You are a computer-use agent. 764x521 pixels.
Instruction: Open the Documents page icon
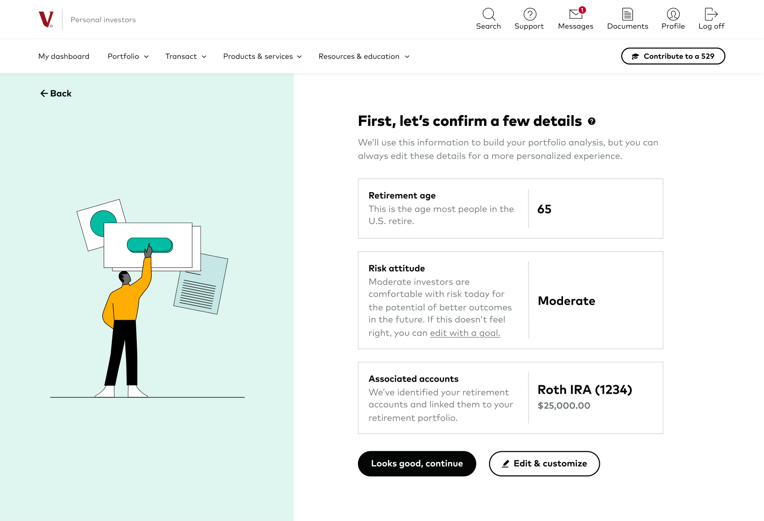[x=628, y=14]
